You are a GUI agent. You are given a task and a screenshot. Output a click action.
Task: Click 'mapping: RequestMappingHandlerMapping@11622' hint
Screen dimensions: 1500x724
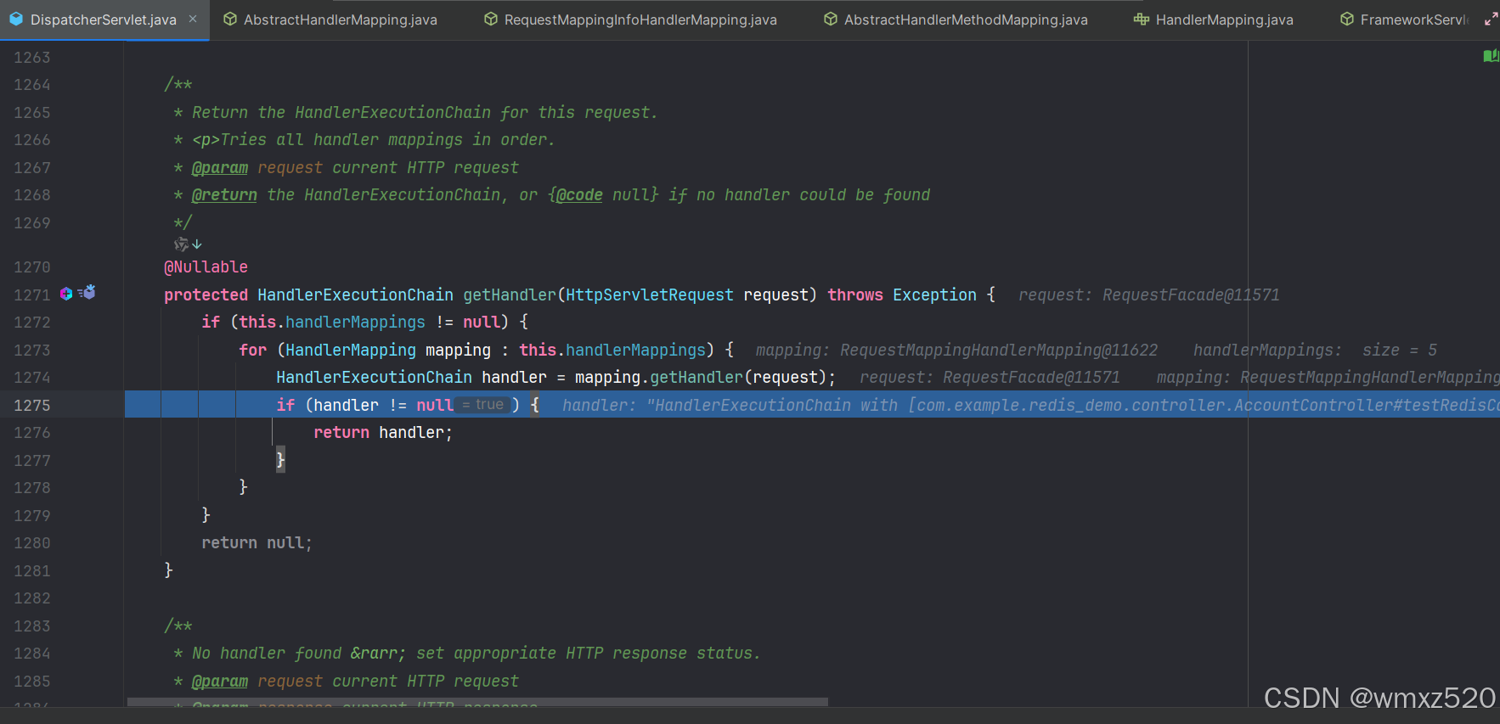[956, 351]
